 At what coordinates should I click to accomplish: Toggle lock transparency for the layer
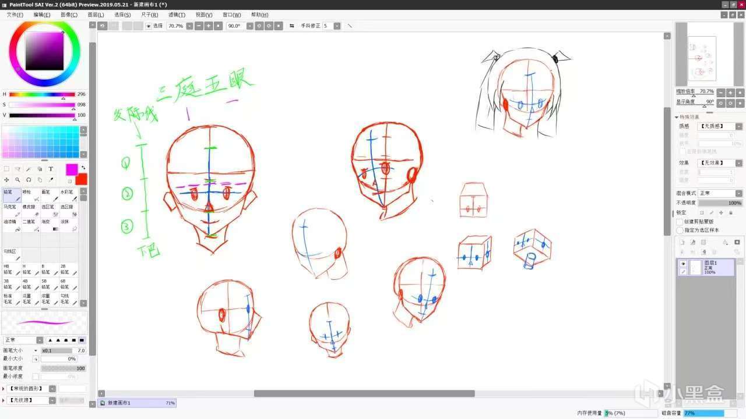(702, 212)
